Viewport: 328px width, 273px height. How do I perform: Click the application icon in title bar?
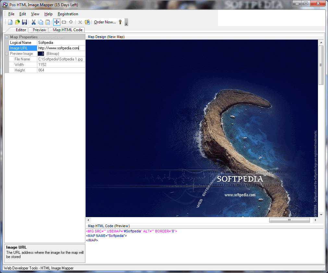coord(5,5)
